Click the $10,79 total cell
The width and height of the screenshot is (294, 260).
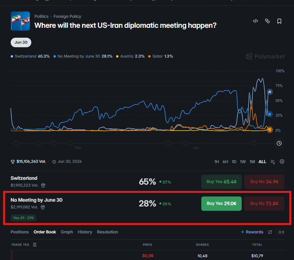click(257, 256)
